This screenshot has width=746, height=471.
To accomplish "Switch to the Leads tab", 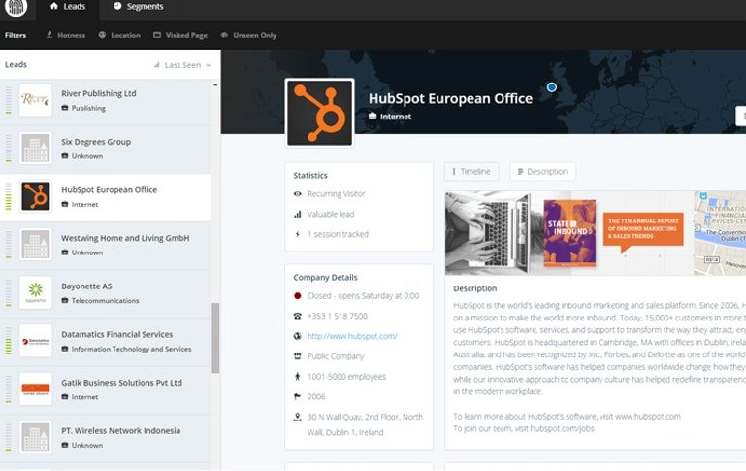I will (68, 7).
